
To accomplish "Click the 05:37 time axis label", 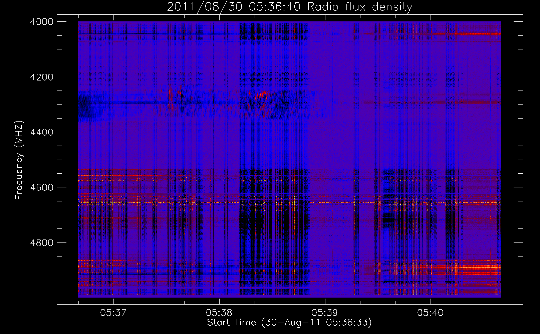I will tap(113, 313).
